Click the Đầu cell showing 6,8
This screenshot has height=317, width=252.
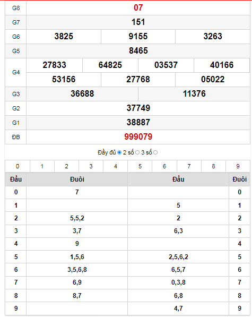[x=178, y=296]
